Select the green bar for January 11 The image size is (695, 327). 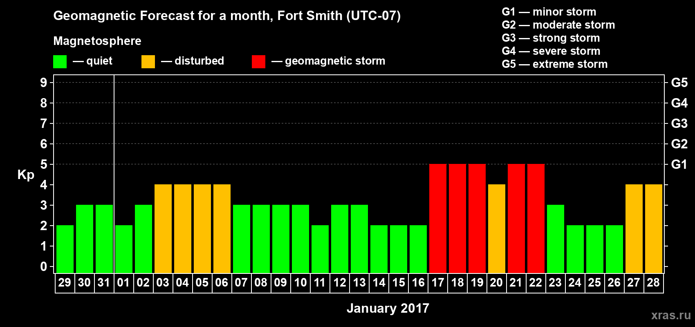(320, 249)
